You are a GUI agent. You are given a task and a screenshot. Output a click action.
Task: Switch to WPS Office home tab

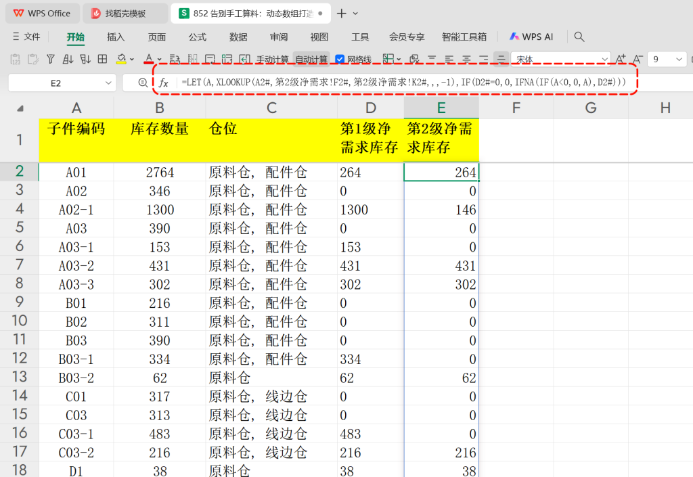click(x=43, y=14)
